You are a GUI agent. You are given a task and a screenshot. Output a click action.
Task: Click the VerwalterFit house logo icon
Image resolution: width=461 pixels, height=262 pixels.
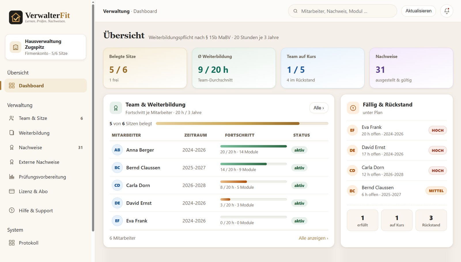[x=16, y=17]
